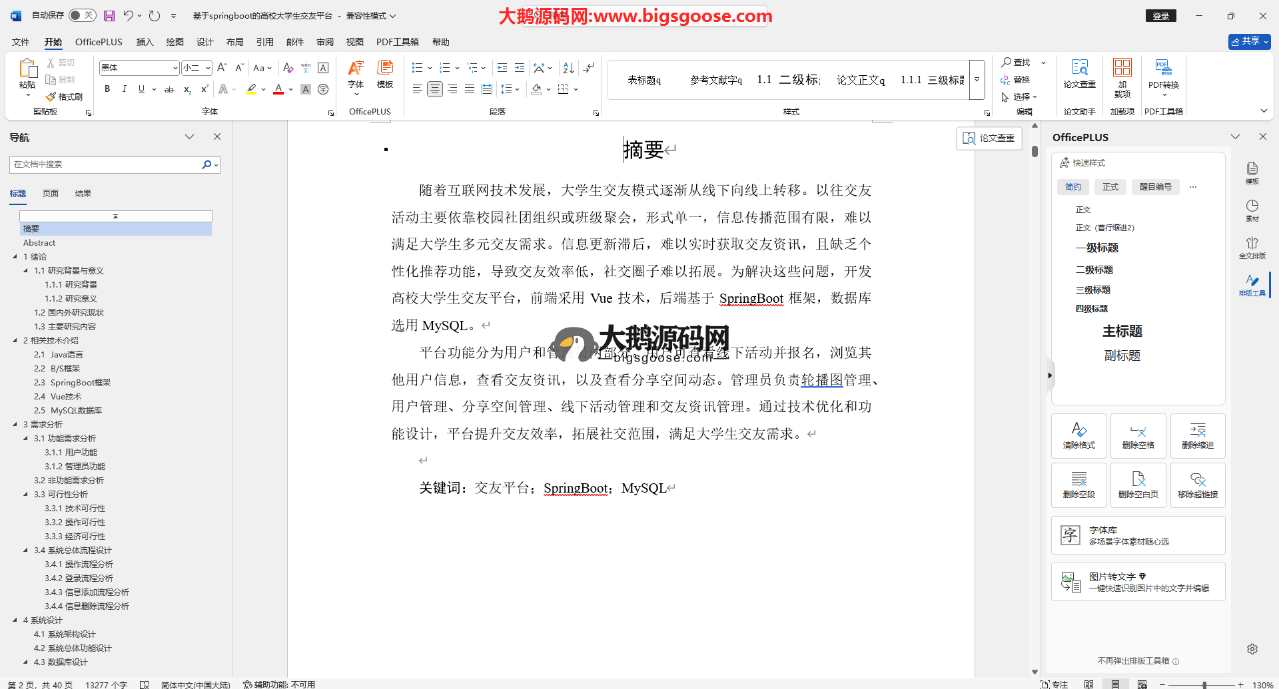Click the Bold formatting icon
The width and height of the screenshot is (1279, 689).
point(107,89)
